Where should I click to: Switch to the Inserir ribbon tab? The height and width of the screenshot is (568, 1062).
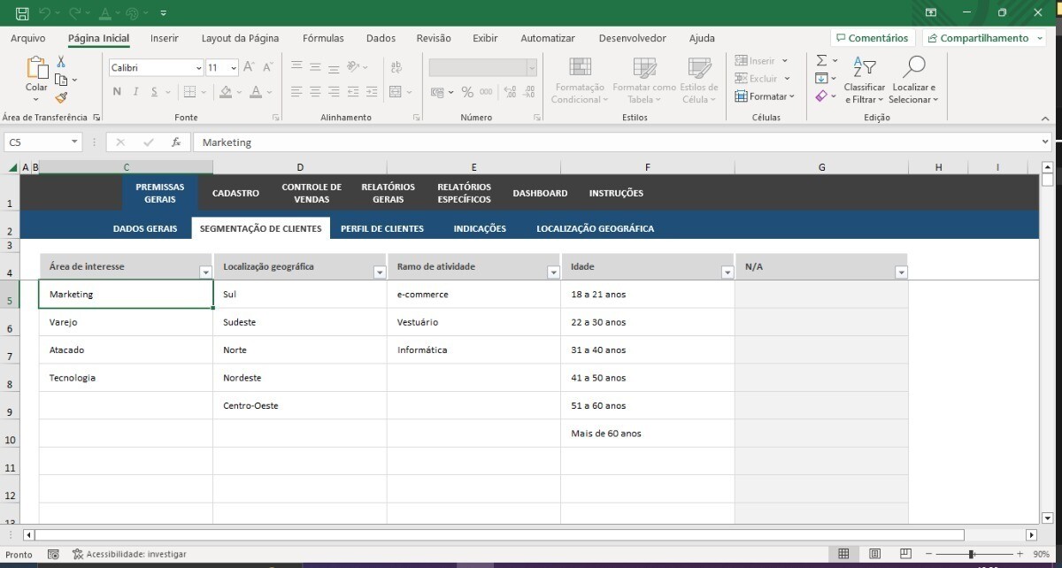click(x=164, y=38)
